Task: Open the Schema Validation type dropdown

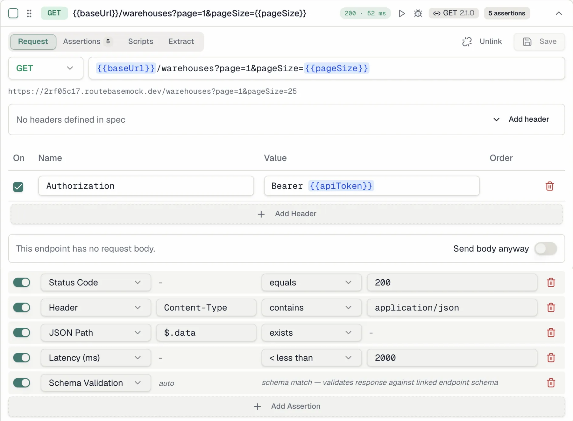Action: (x=96, y=383)
